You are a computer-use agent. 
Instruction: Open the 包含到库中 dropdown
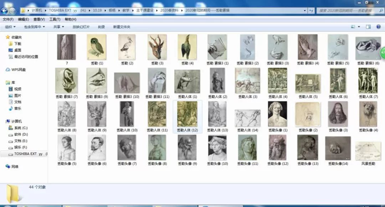point(35,27)
